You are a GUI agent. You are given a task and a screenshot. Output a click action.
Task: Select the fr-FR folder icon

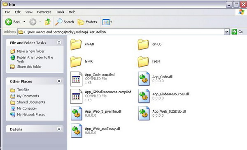click(x=76, y=62)
